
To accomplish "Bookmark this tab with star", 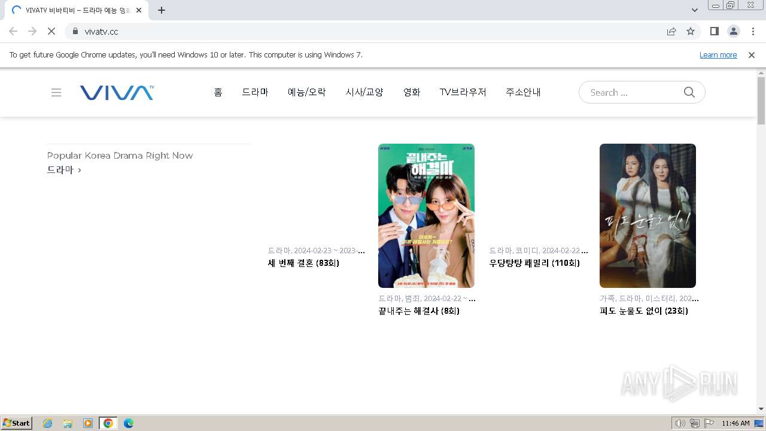I will tap(691, 31).
